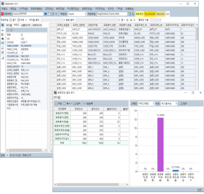
Task: Click the red project icon in top toolbar
Action: [x=2, y=14]
